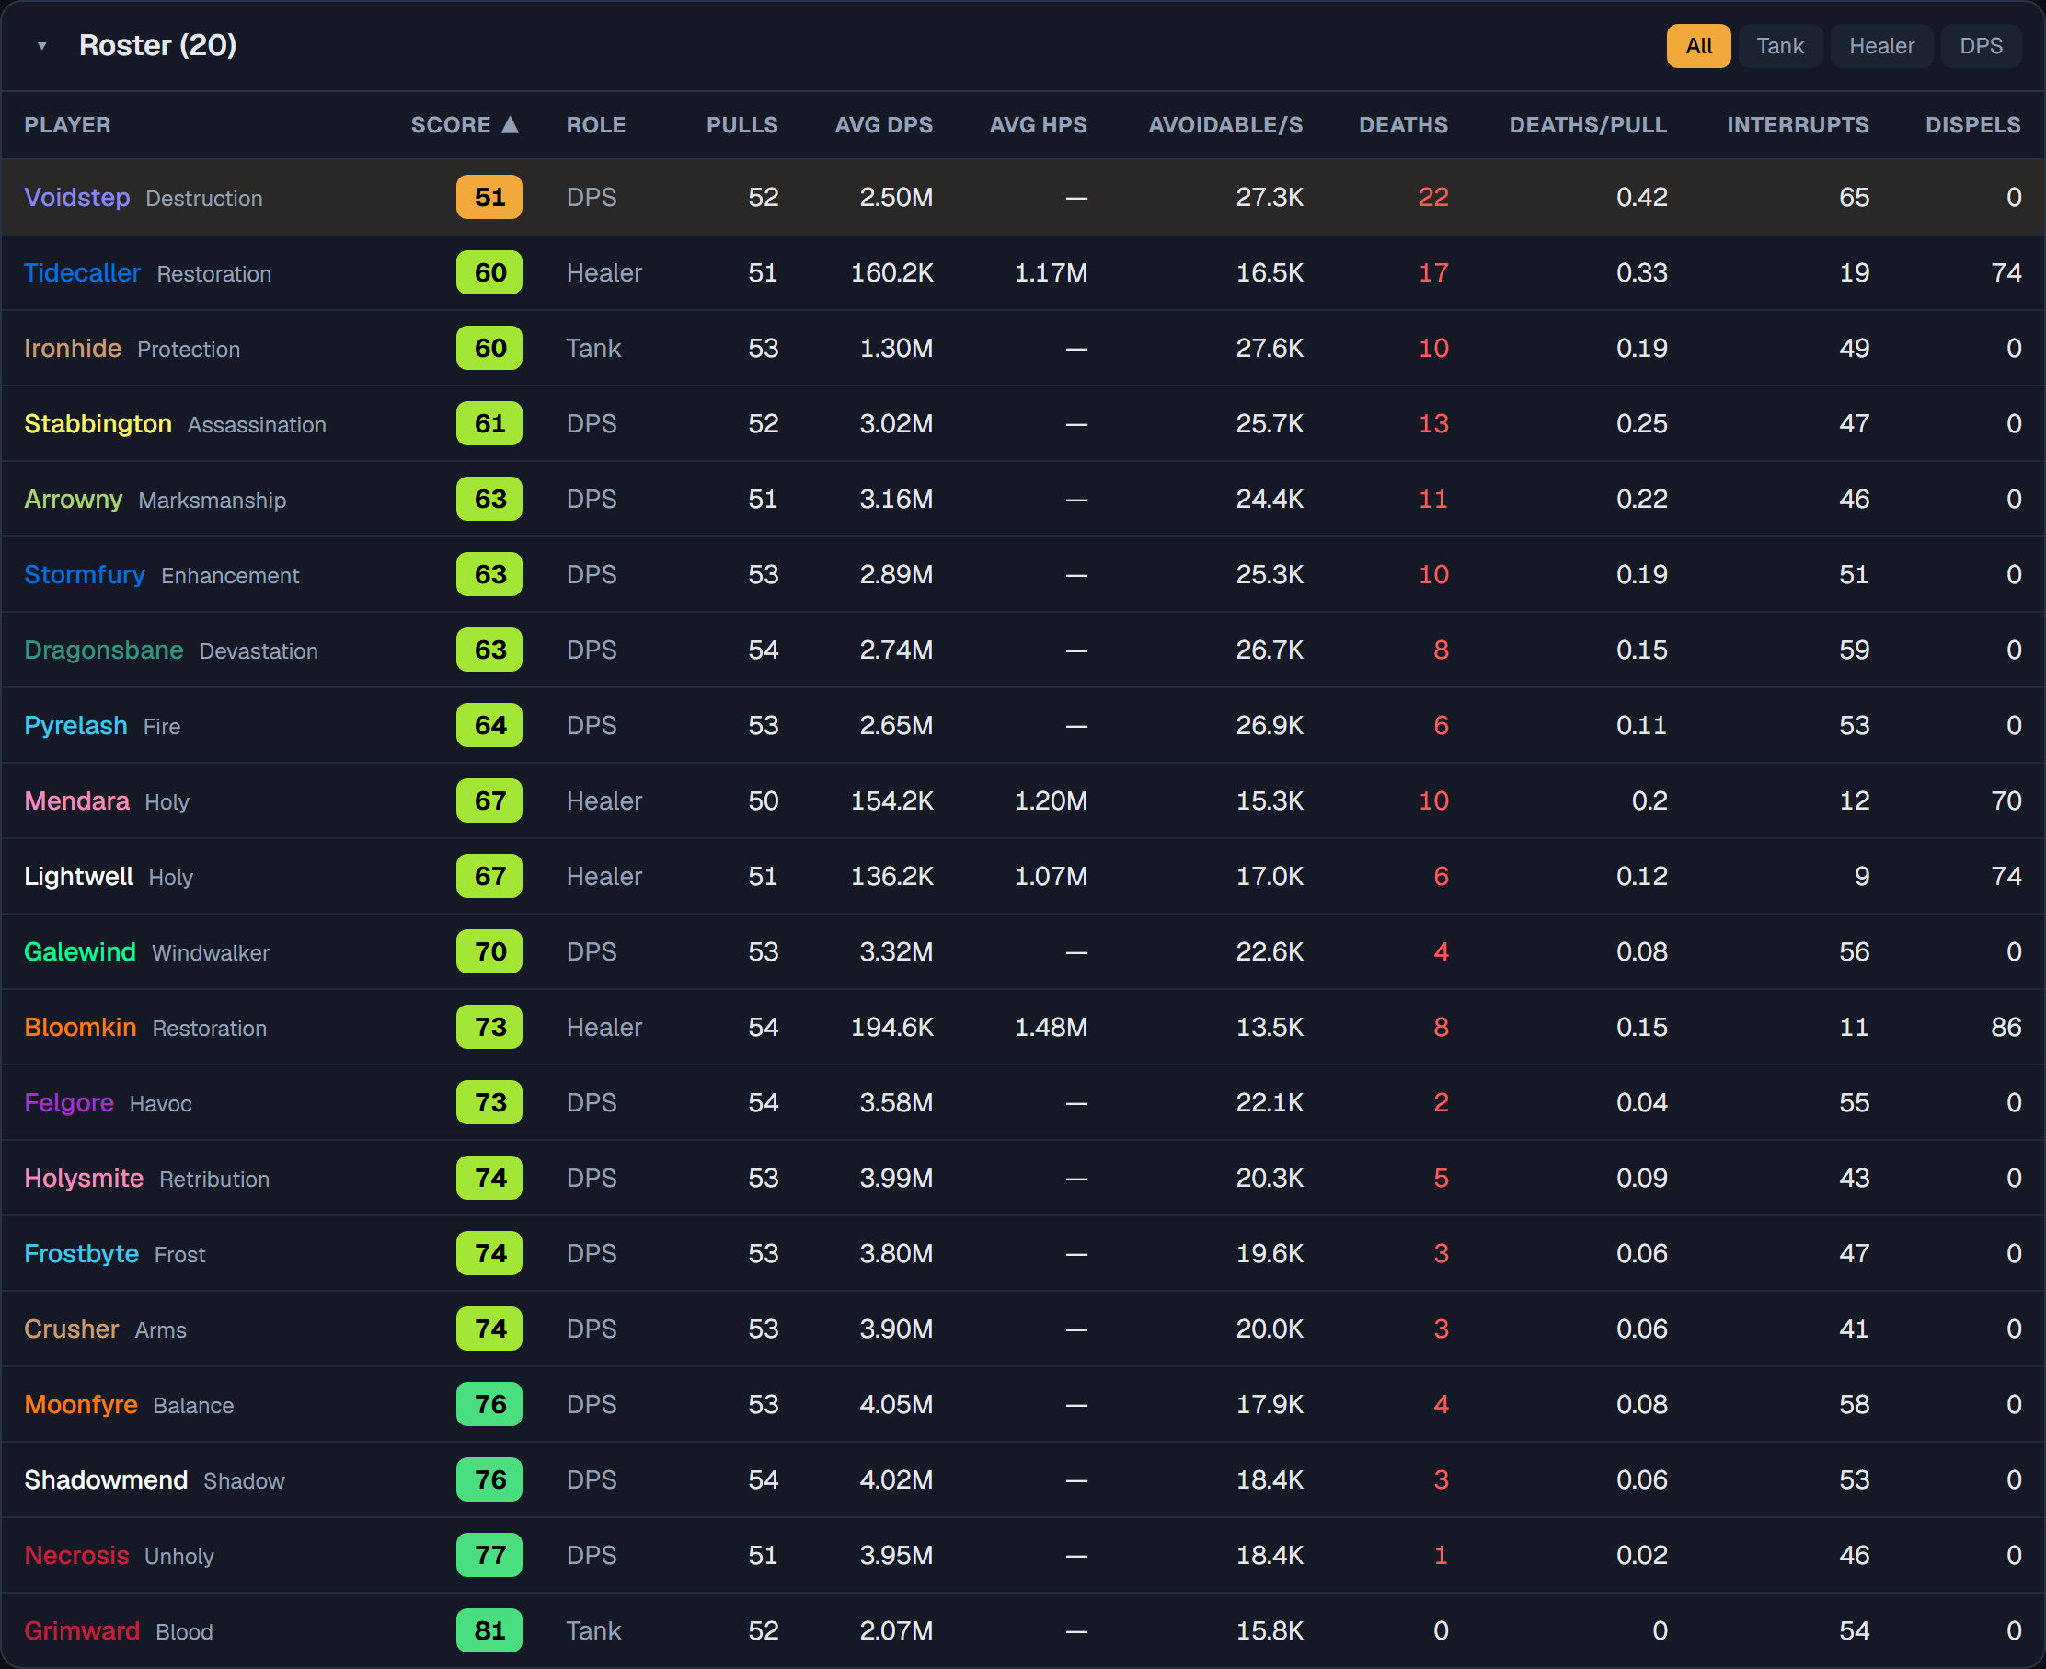Viewport: 2046px width, 1669px height.
Task: Click Pyrelash's score badge 64
Action: coord(489,726)
